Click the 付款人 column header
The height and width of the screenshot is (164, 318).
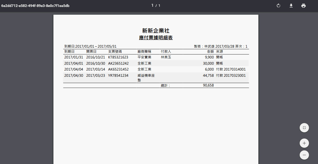coord(166,51)
